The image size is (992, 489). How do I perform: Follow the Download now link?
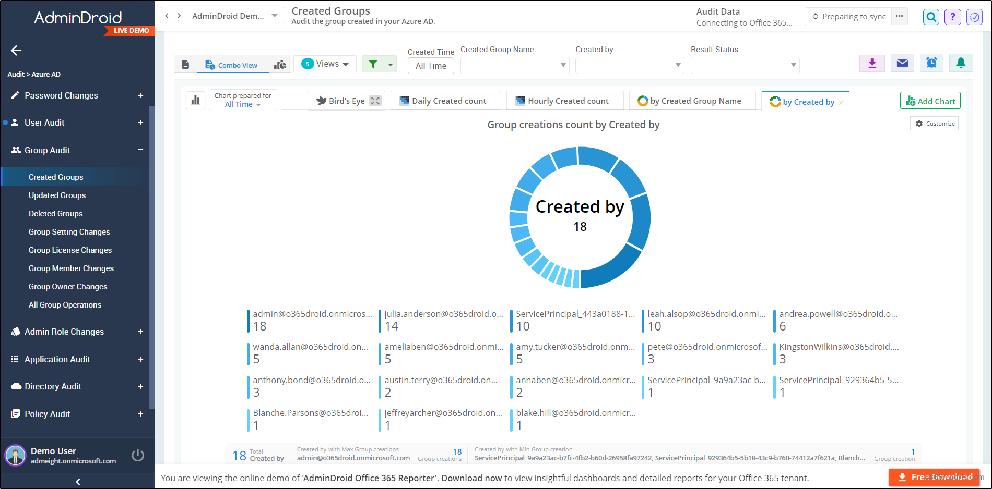473,478
